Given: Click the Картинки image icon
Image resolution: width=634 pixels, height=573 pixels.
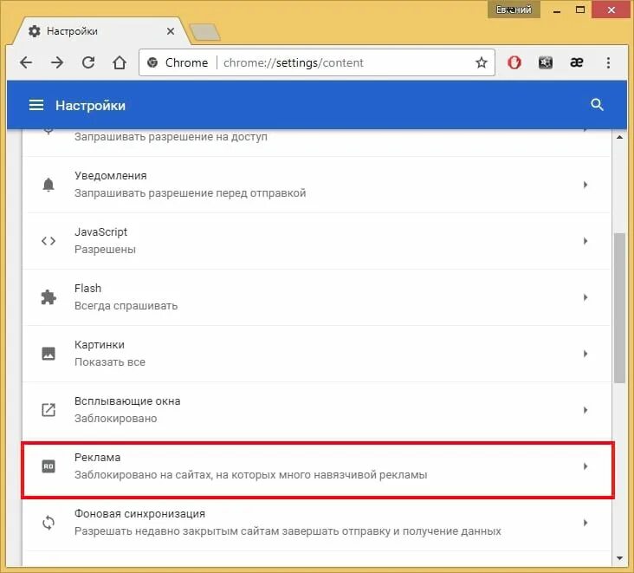Looking at the screenshot, I should click(x=49, y=354).
